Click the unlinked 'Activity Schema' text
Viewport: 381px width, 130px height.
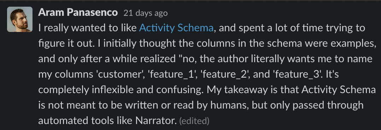point(339,90)
